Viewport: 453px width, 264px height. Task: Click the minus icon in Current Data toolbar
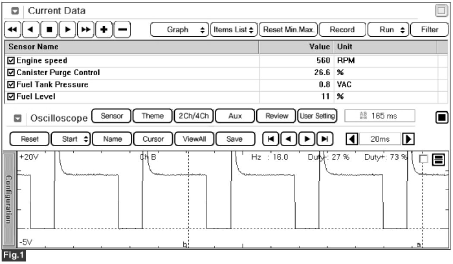[x=123, y=30]
